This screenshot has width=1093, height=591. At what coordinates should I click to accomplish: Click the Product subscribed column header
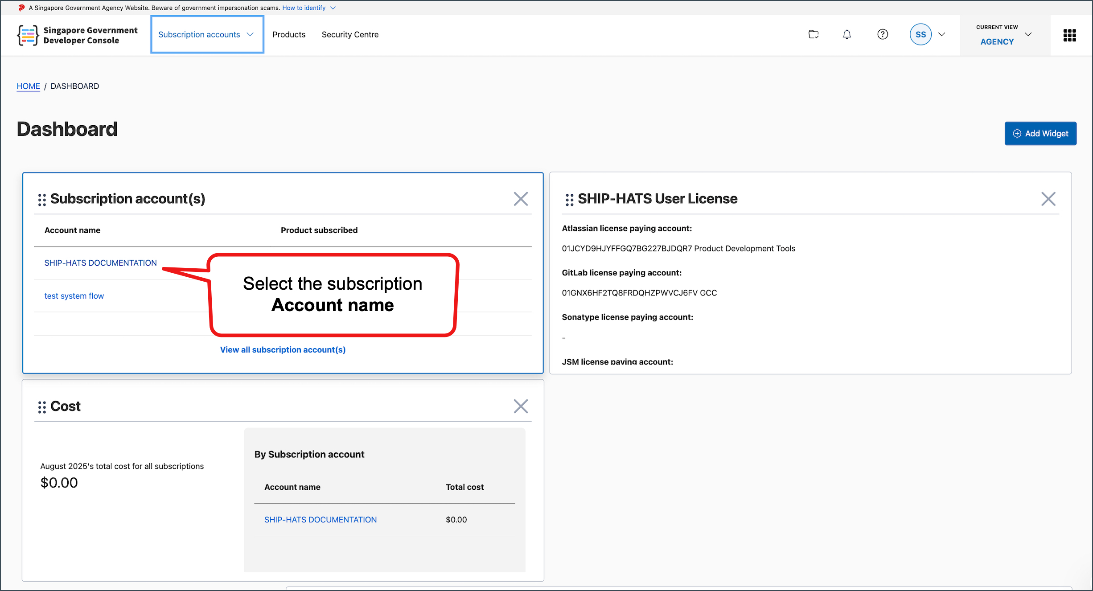tap(319, 230)
